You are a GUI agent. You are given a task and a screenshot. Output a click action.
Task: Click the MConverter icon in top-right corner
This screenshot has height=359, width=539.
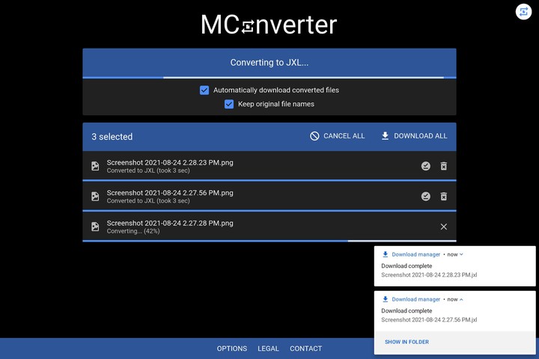523,12
